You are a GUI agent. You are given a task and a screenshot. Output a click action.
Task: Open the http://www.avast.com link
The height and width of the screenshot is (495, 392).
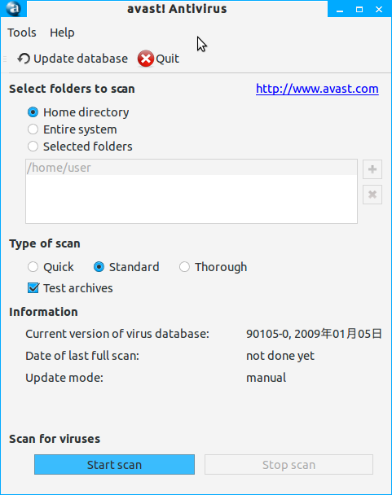[317, 89]
